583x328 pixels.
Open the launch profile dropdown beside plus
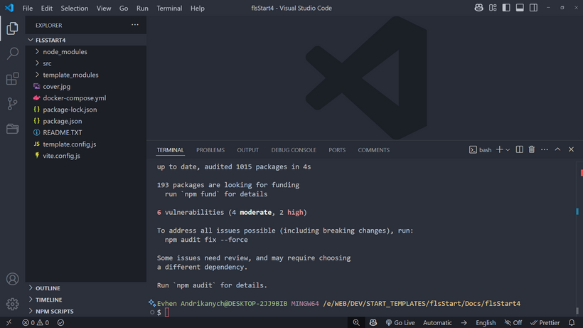click(x=508, y=150)
